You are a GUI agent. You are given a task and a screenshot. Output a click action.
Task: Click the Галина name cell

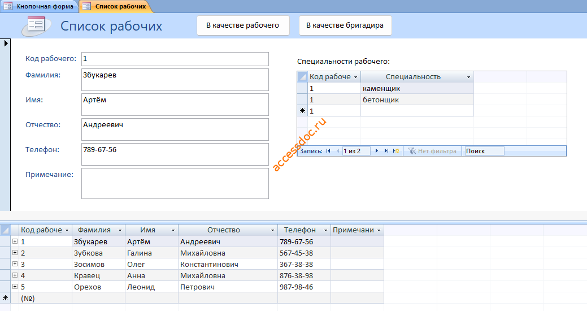(151, 253)
